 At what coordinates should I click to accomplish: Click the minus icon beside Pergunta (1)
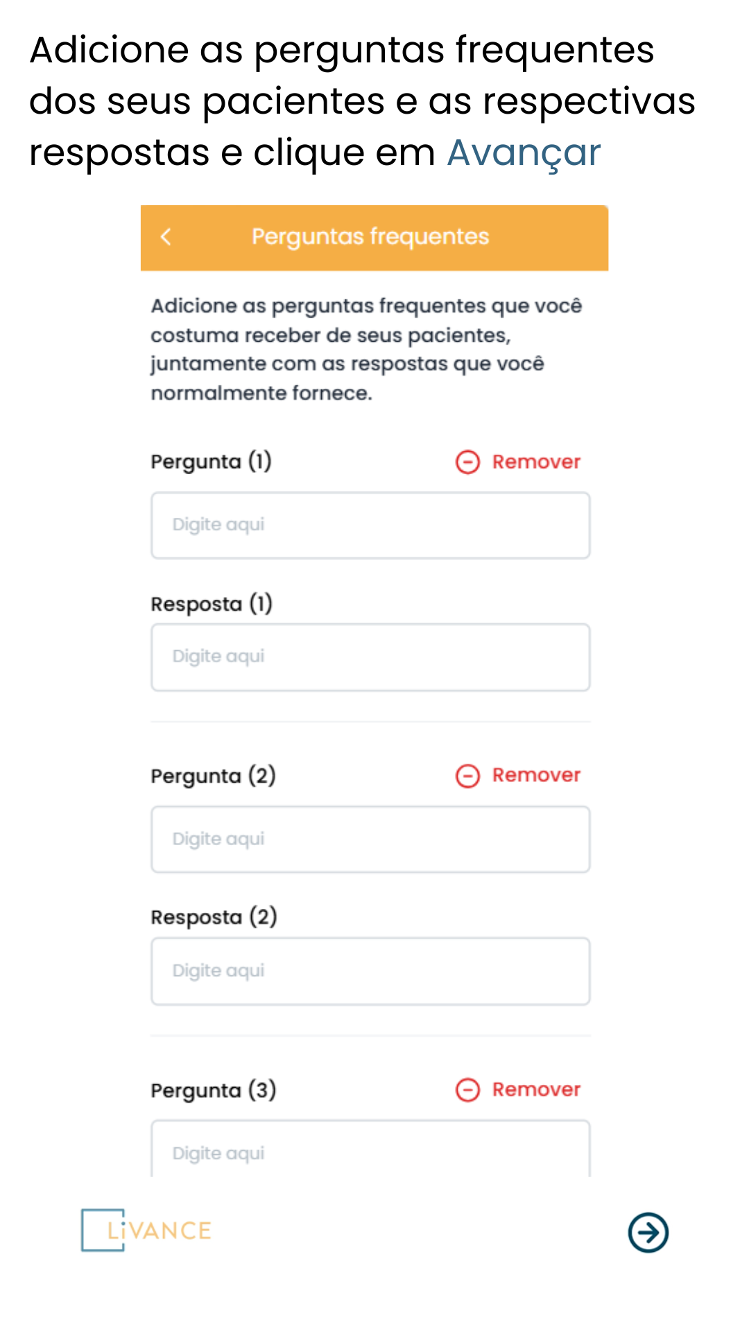[468, 462]
